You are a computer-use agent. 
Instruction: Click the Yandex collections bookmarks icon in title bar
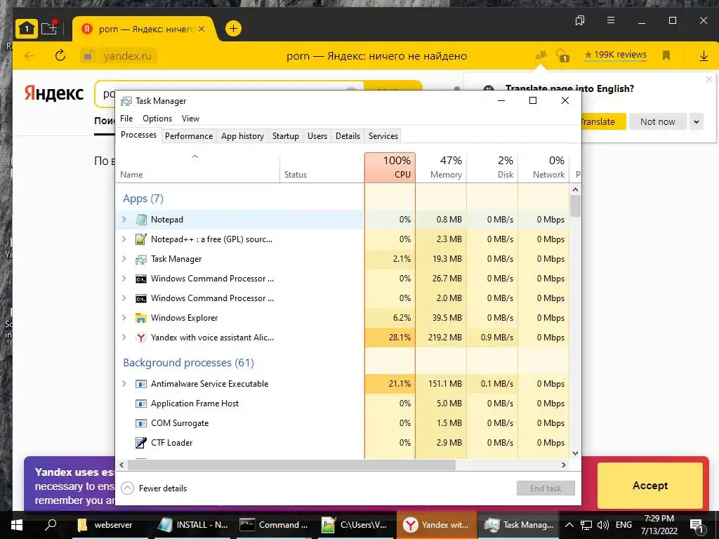click(x=580, y=20)
